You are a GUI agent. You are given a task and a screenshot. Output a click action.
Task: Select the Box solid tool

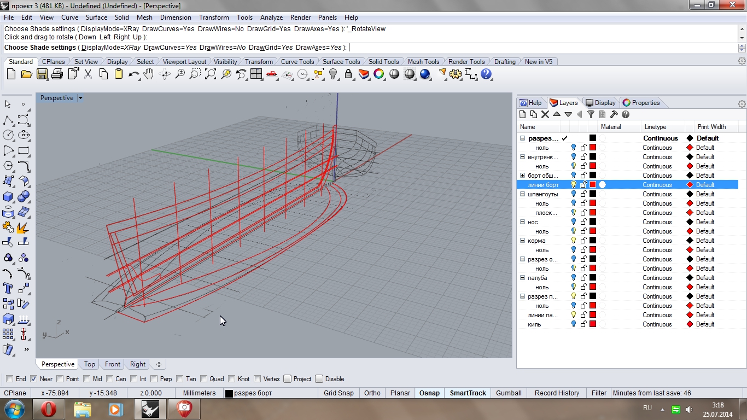coord(8,196)
